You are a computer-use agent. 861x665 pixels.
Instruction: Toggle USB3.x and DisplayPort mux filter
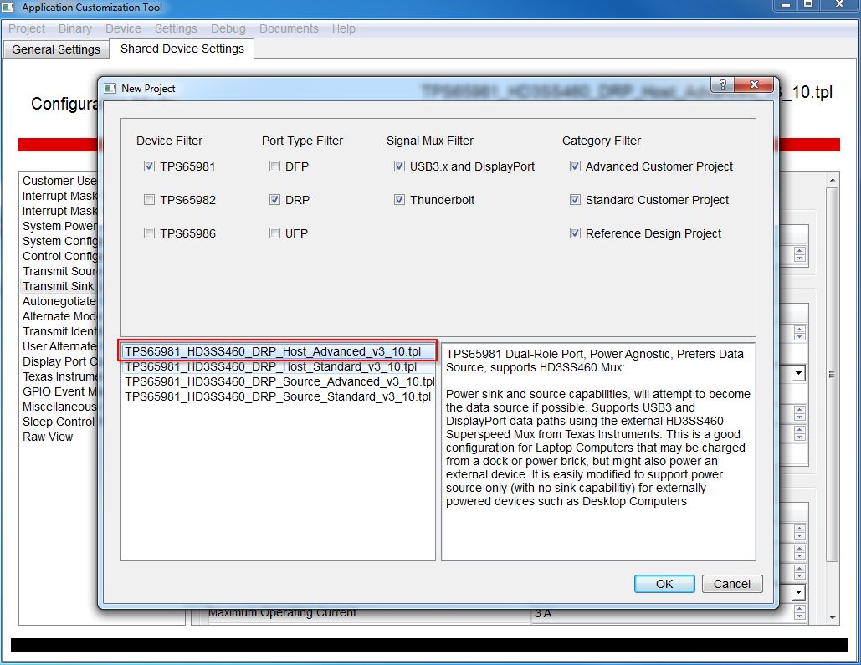(x=399, y=166)
